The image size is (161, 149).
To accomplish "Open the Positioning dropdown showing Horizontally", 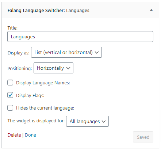I will 53,68.
